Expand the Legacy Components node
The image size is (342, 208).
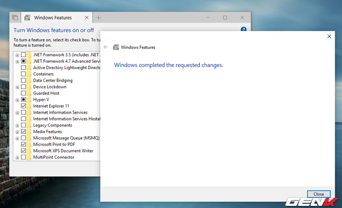[17, 126]
